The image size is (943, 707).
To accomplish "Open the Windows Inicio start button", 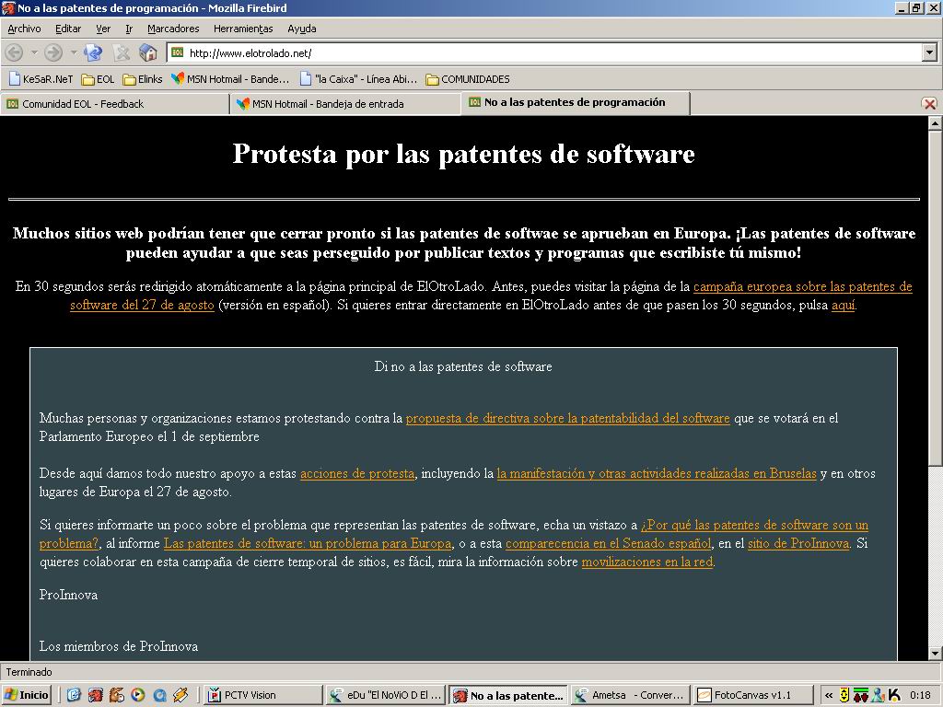I will pos(27,696).
